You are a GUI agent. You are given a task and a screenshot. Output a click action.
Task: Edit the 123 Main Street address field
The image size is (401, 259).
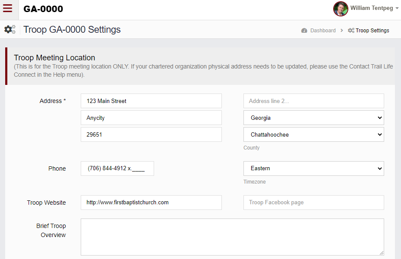tap(151, 101)
